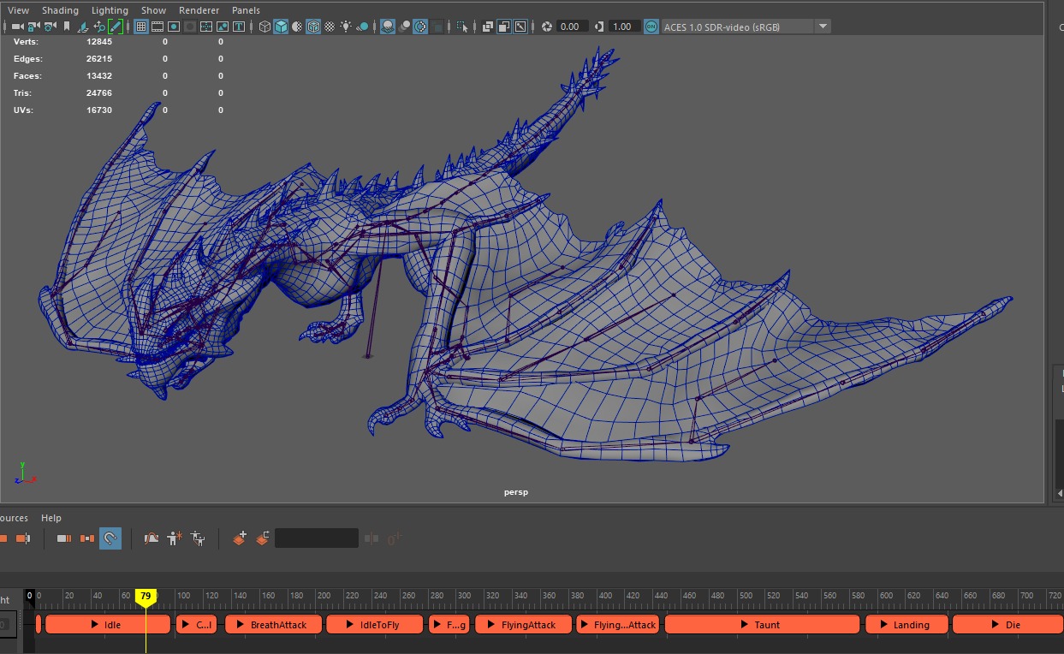Viewport: 1064px width, 654px height.
Task: Toggle the View Transform ON button
Action: pyautogui.click(x=651, y=27)
